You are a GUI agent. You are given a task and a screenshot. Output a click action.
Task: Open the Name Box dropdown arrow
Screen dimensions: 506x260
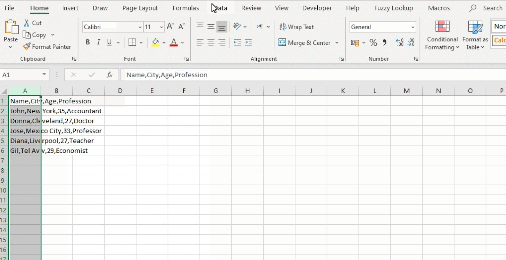[44, 74]
